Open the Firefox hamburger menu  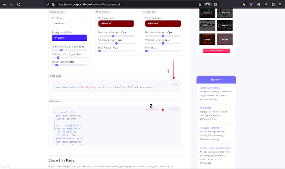coord(280,5)
